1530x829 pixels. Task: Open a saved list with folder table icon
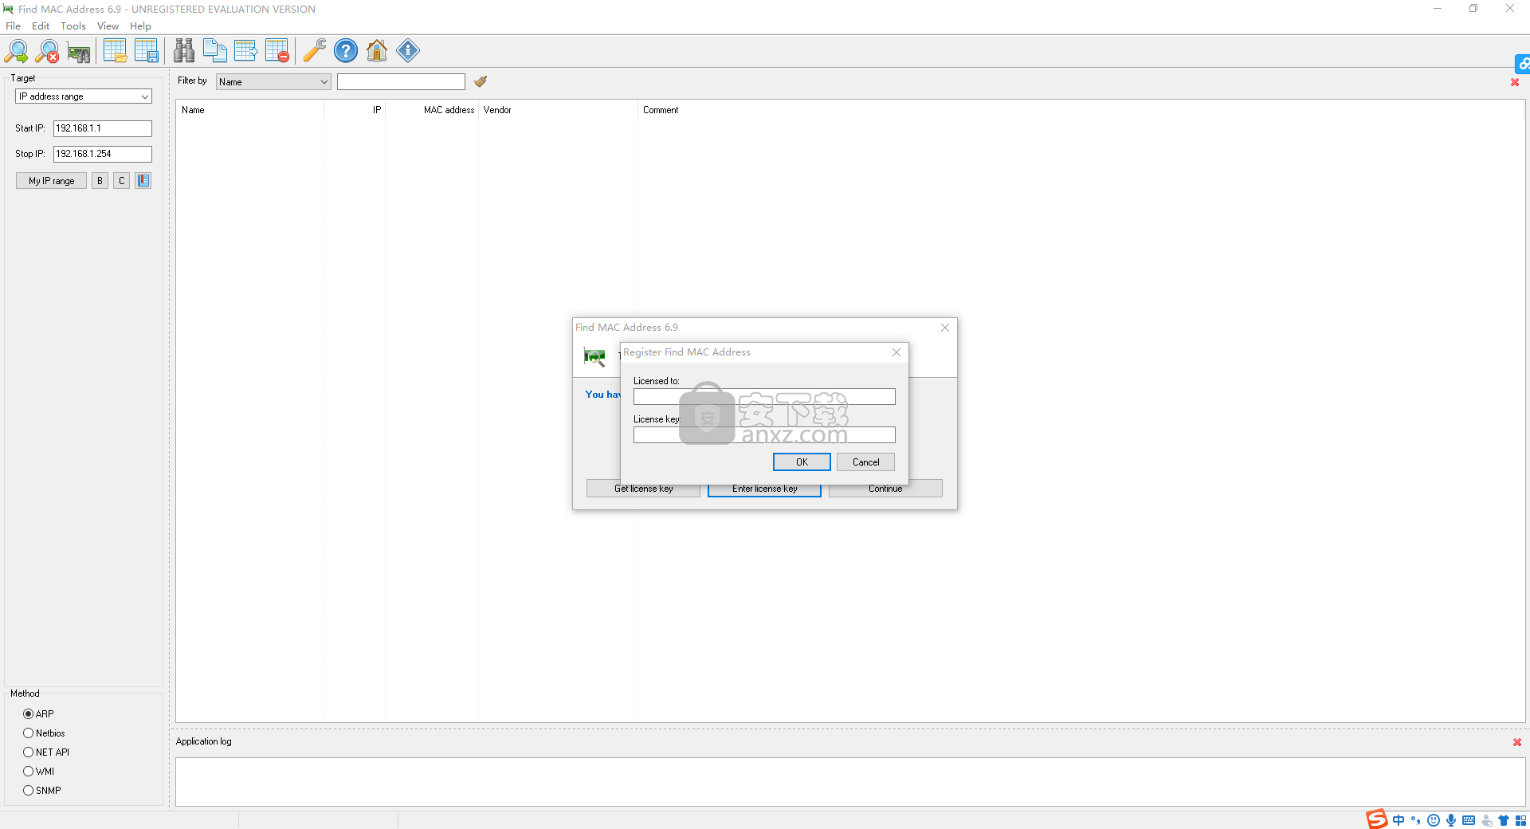pyautogui.click(x=116, y=51)
